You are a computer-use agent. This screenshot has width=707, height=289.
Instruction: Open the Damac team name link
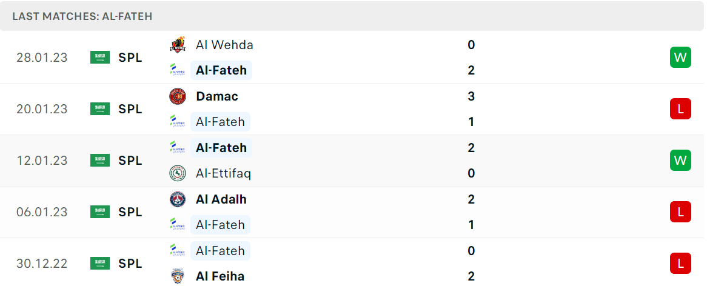click(217, 96)
